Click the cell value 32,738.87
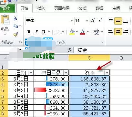This screenshot has width=132, height=117. [x=95, y=96]
